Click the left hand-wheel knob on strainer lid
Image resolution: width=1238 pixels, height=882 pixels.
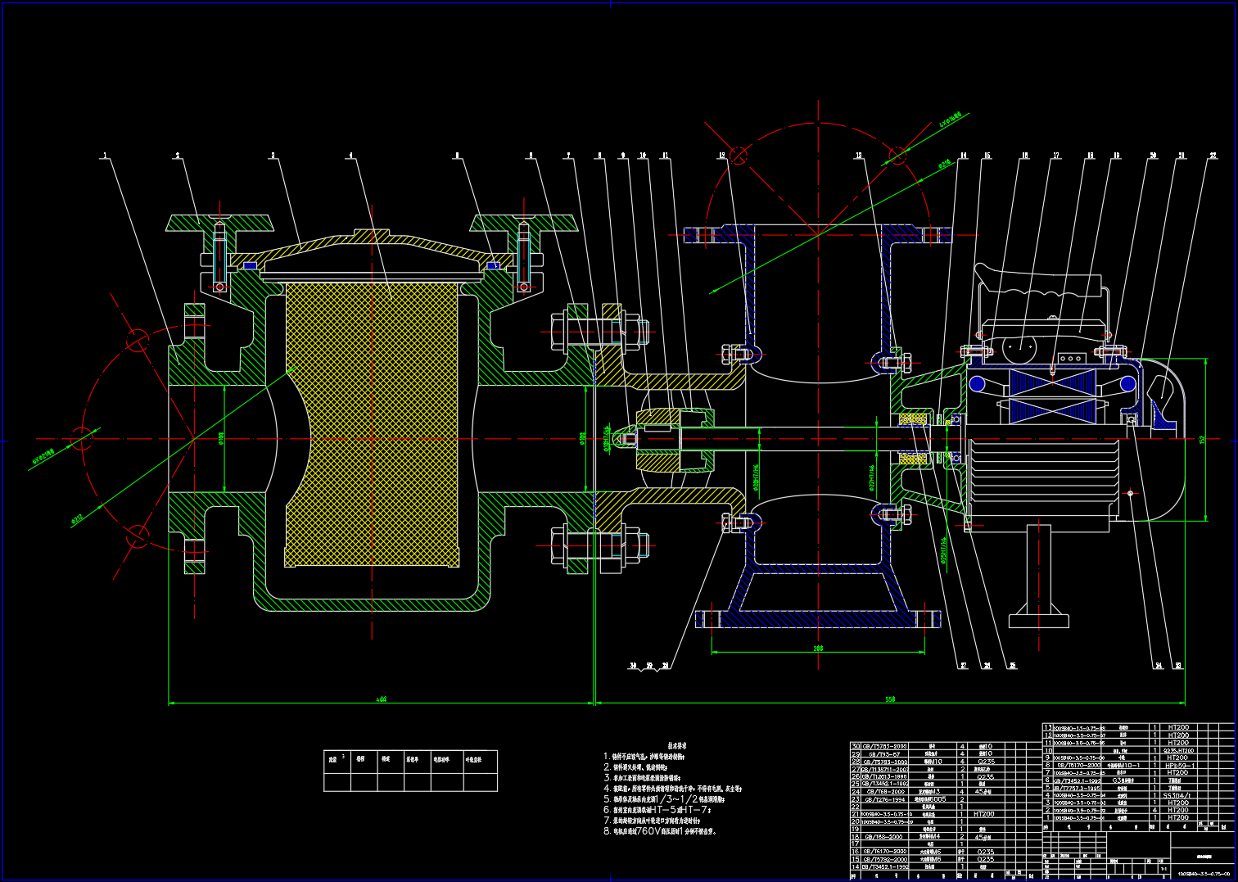(x=219, y=222)
